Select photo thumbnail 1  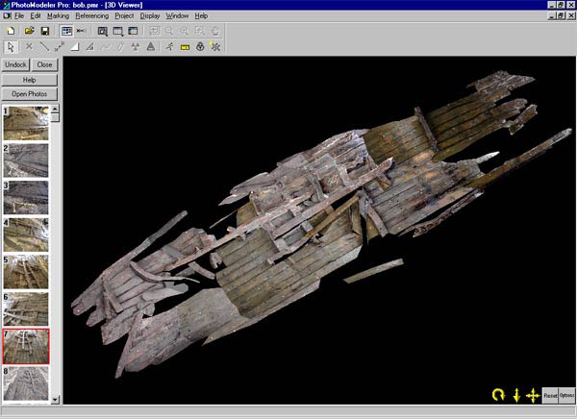[26, 123]
